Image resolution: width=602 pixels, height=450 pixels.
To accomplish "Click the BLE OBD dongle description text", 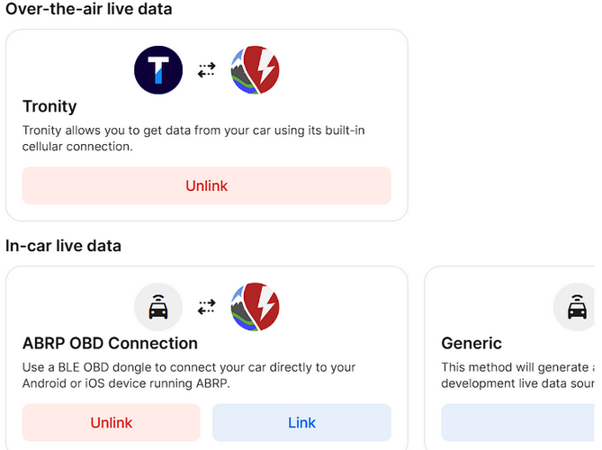I will click(x=189, y=375).
